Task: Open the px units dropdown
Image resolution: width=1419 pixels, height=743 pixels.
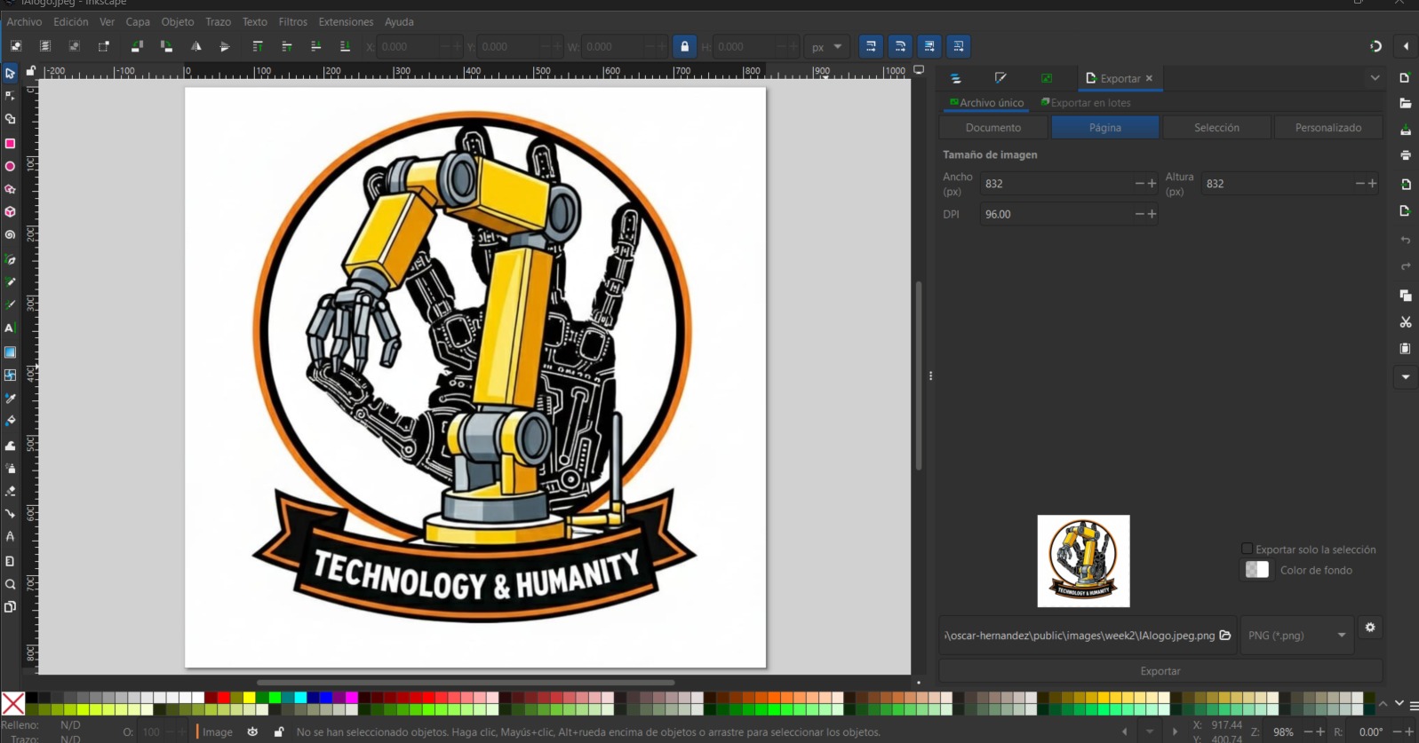Action: click(825, 47)
